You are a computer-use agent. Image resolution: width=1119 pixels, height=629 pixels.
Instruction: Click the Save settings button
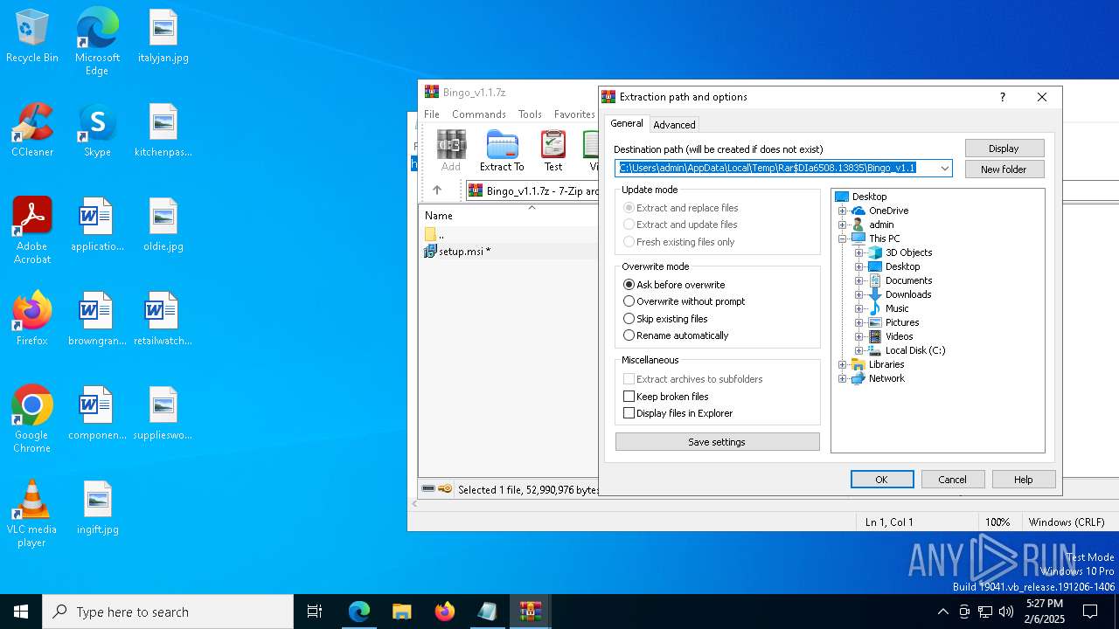click(x=717, y=442)
